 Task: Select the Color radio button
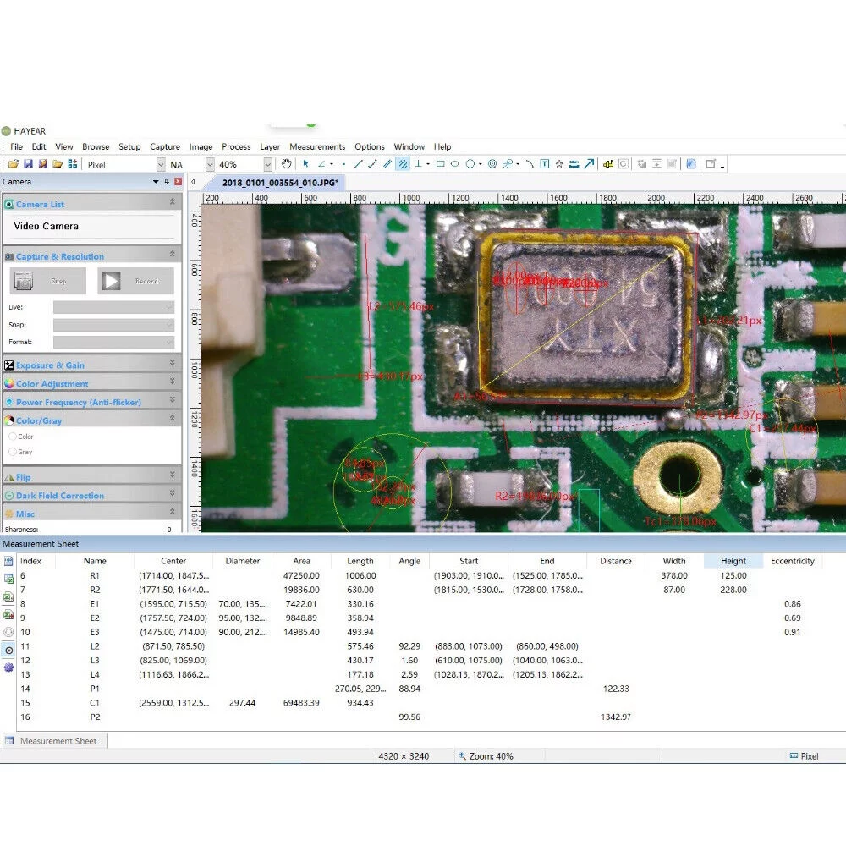(x=13, y=437)
